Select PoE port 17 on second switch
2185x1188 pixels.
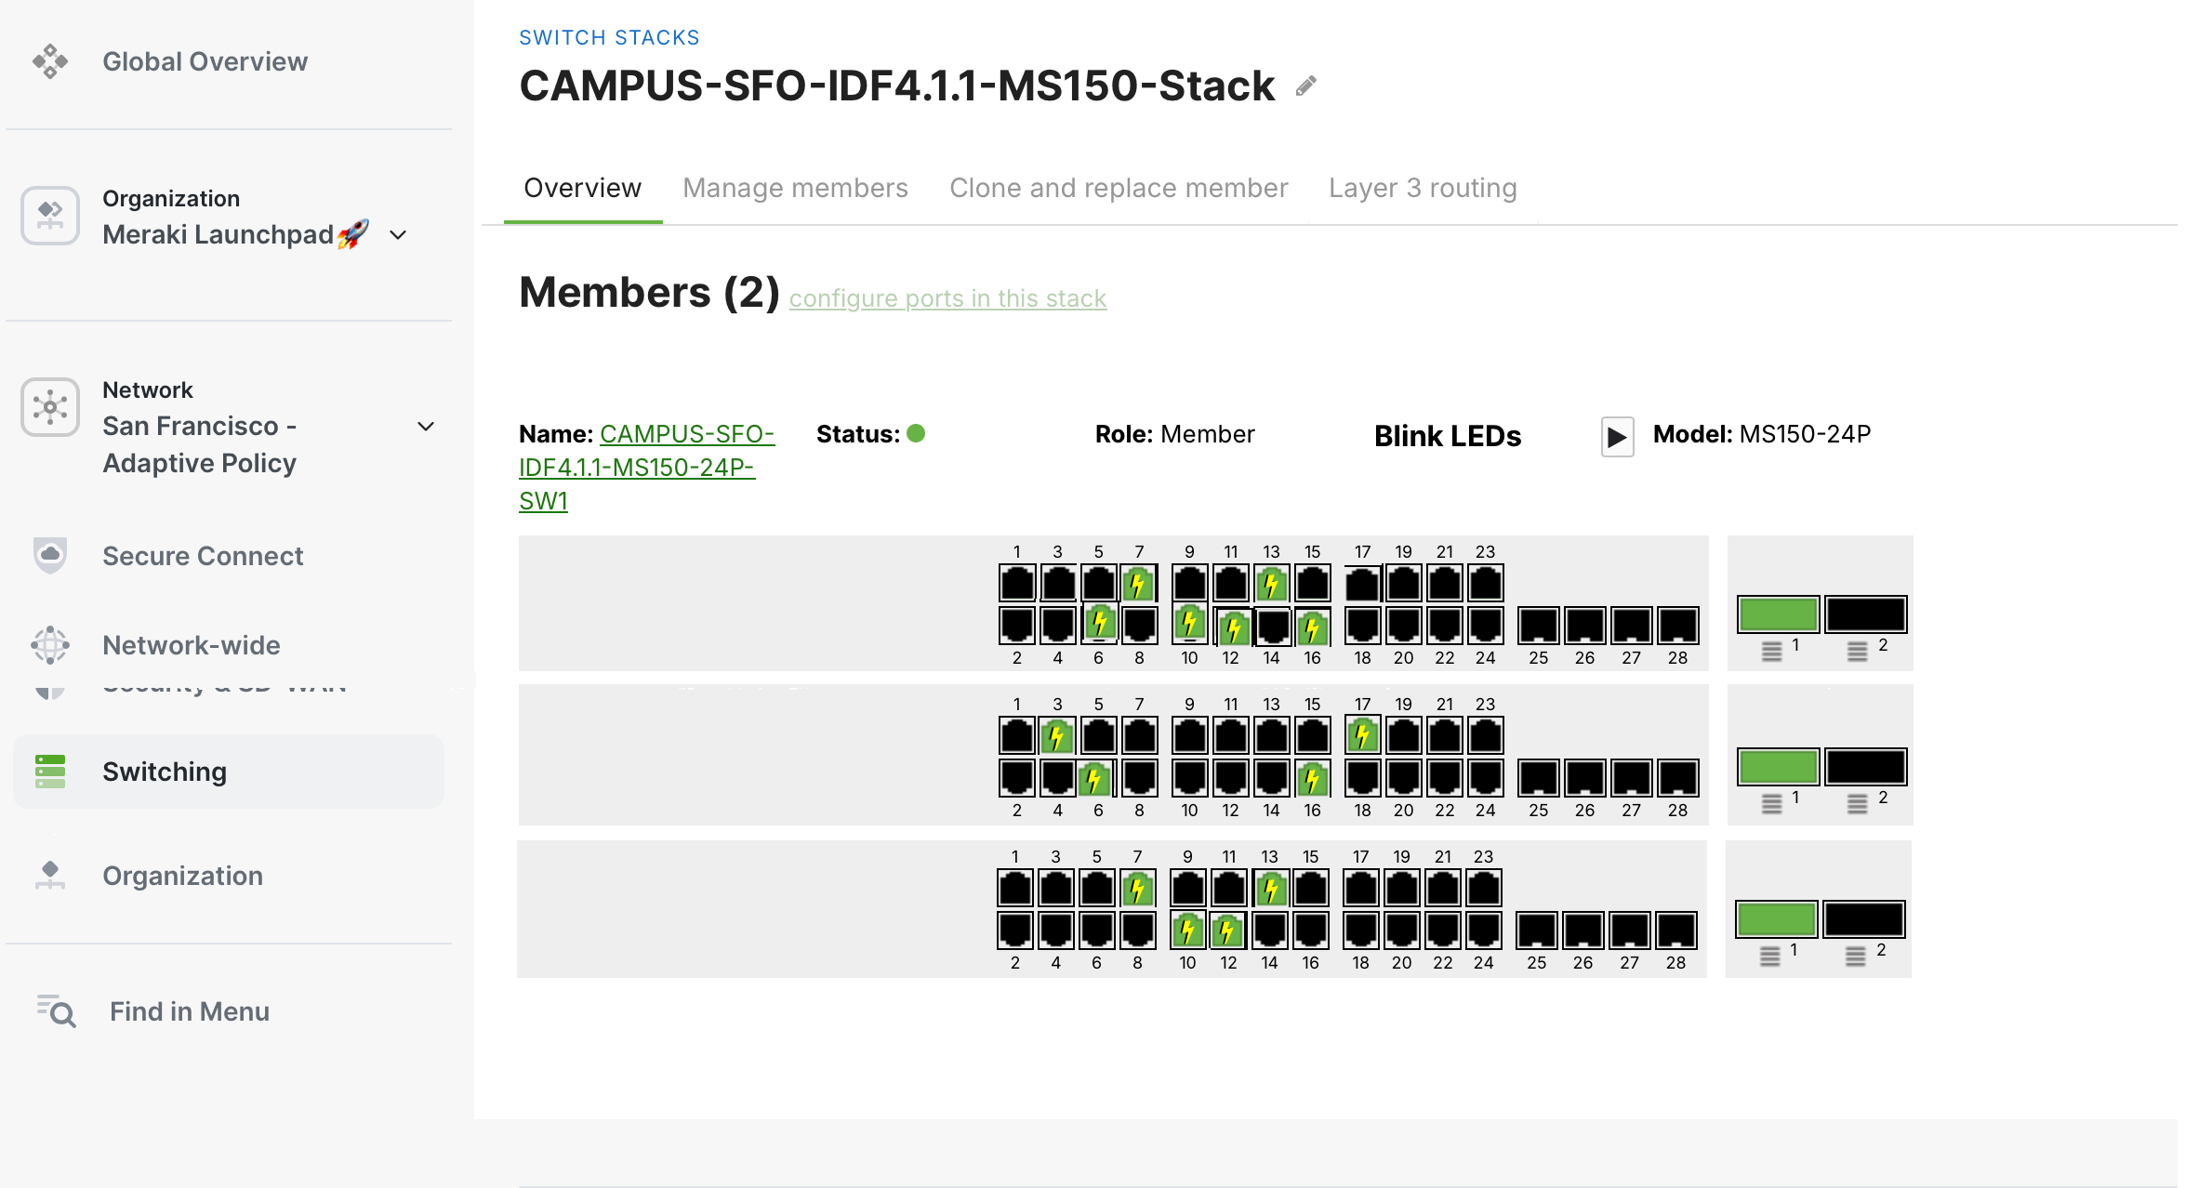pos(1362,736)
